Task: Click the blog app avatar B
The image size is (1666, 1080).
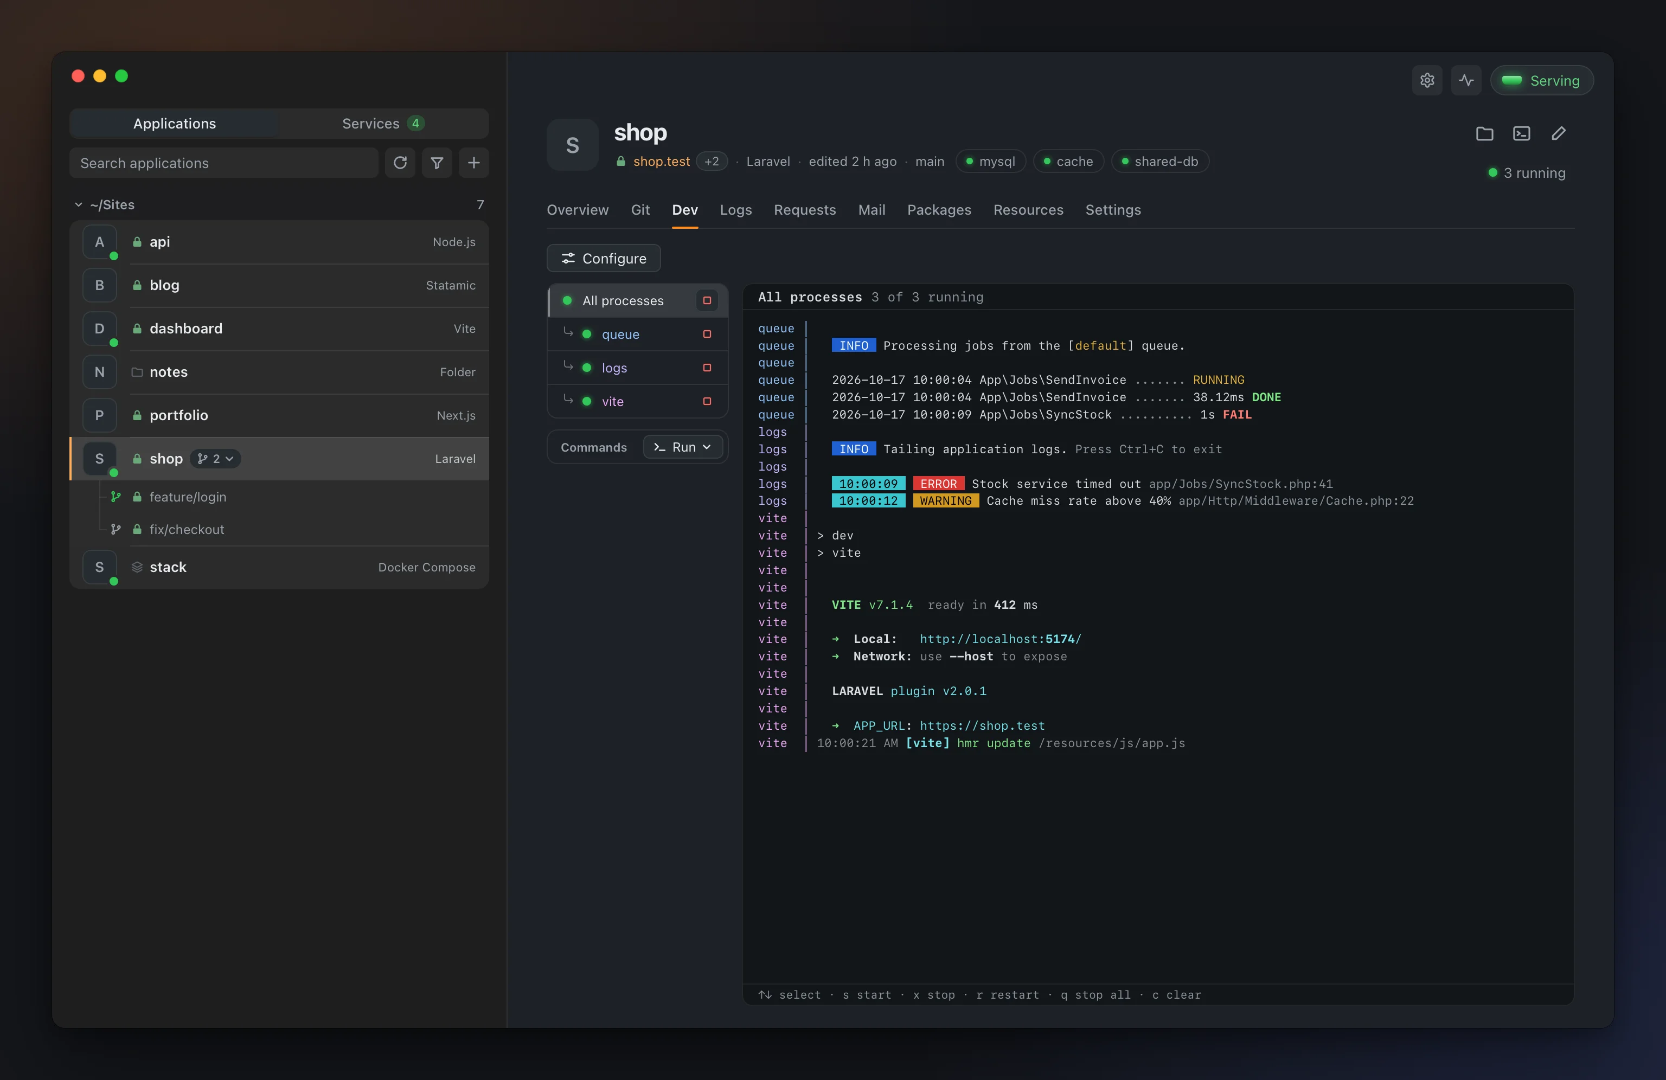Action: coord(99,285)
